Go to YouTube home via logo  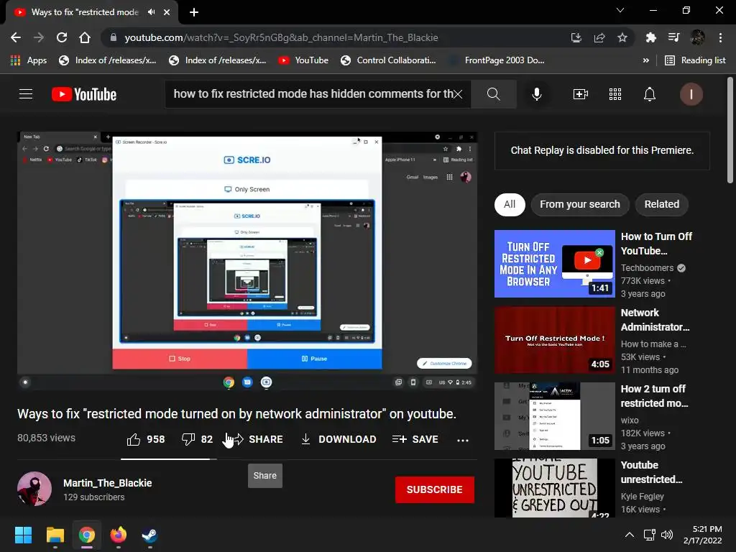[x=84, y=94]
